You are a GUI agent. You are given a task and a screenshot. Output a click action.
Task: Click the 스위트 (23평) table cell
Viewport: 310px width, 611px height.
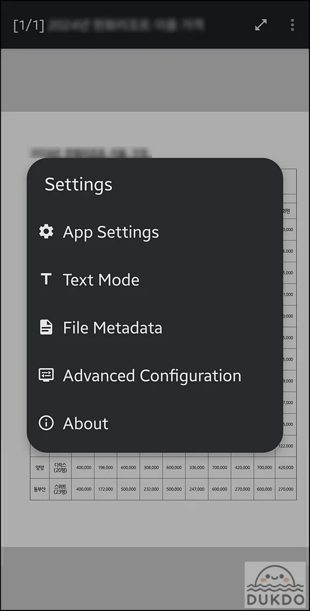click(x=61, y=489)
